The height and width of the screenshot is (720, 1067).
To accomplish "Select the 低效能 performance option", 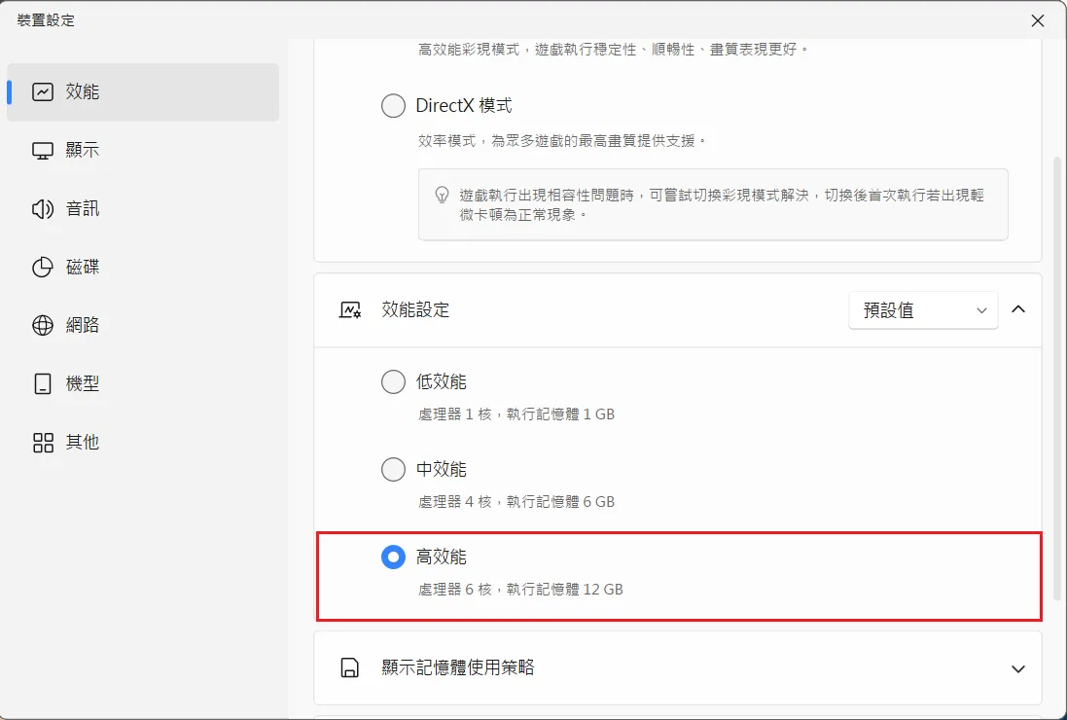I will 393,381.
